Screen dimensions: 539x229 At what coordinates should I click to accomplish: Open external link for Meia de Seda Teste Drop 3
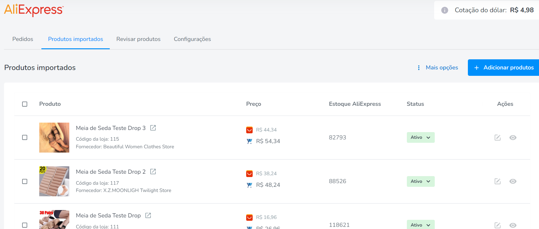click(x=153, y=128)
